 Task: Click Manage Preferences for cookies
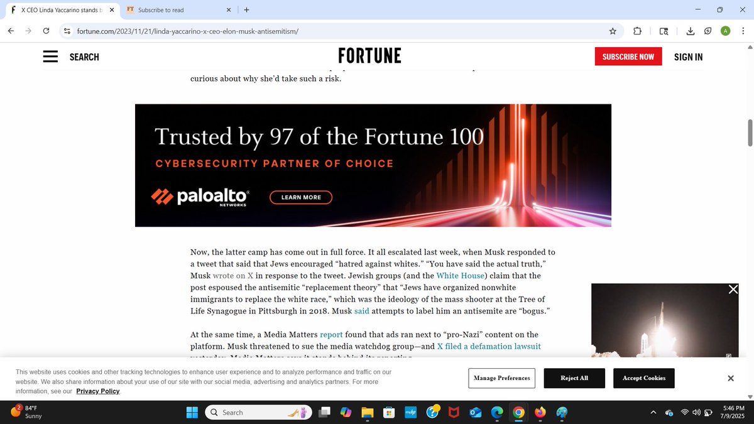tap(501, 378)
